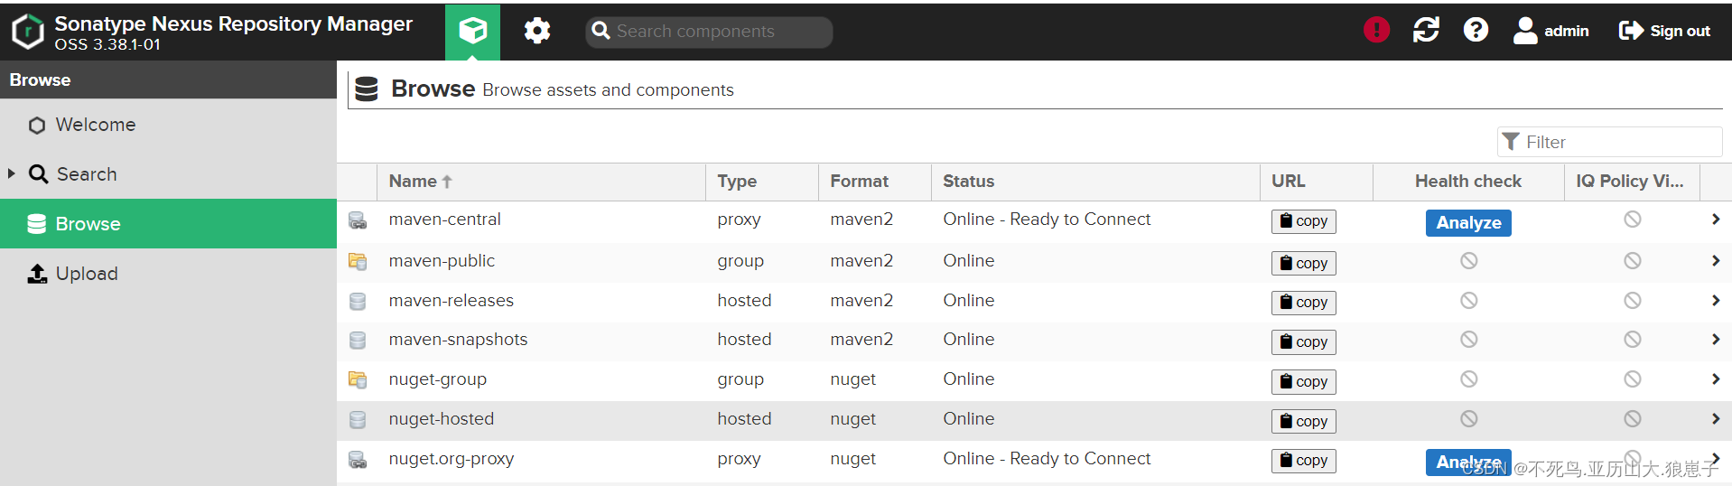Click the maven-snapshots hosted repository icon
Screen dimensions: 1732x486
[x=358, y=341]
